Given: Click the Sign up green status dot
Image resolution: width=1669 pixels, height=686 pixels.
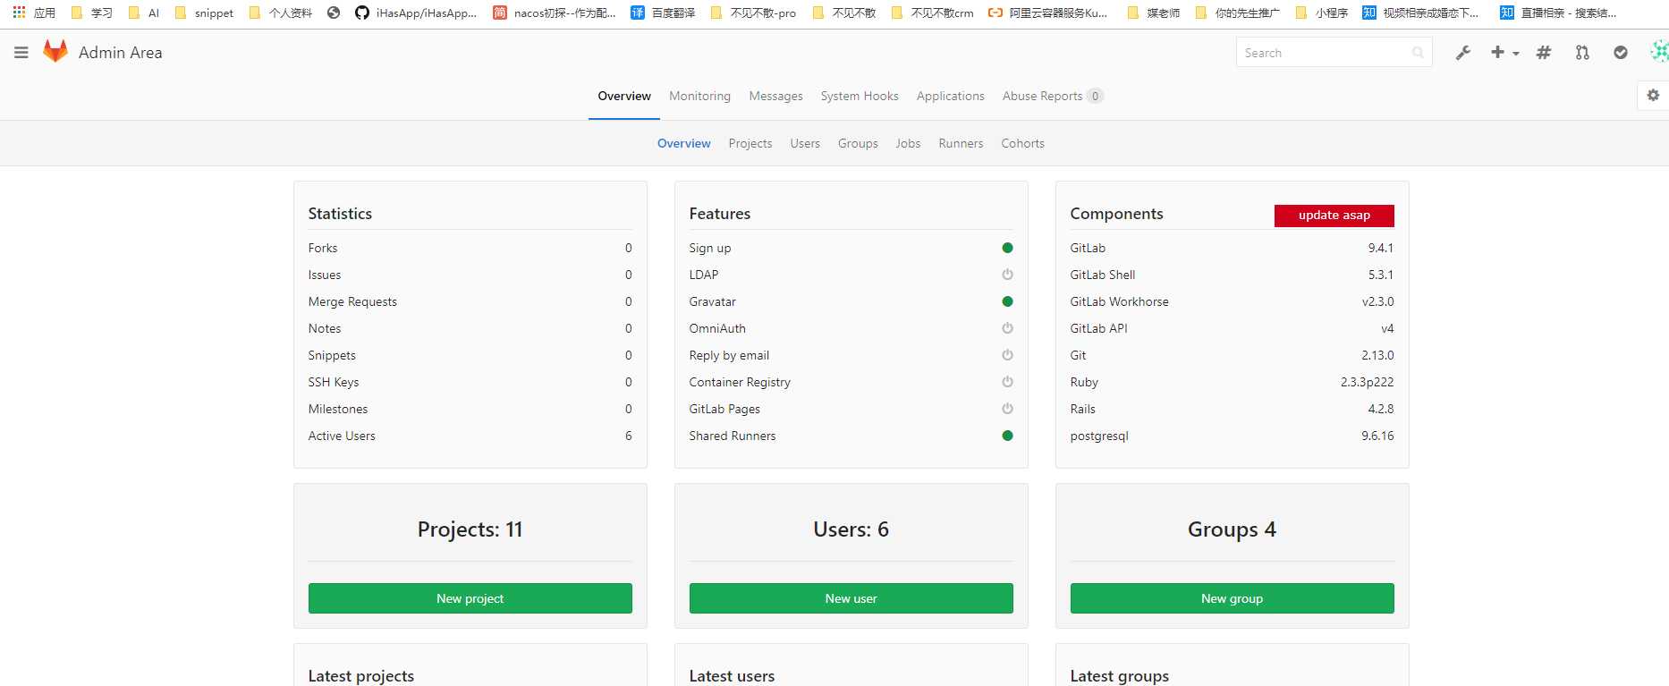Looking at the screenshot, I should point(1007,248).
